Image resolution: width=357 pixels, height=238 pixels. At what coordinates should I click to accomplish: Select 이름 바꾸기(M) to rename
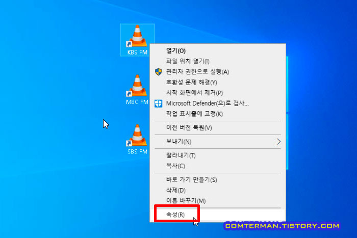(218, 201)
